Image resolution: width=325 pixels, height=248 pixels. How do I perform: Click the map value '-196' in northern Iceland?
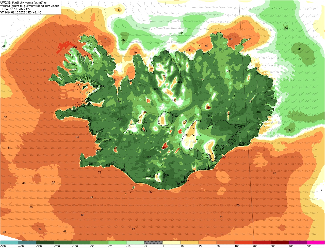155,89
